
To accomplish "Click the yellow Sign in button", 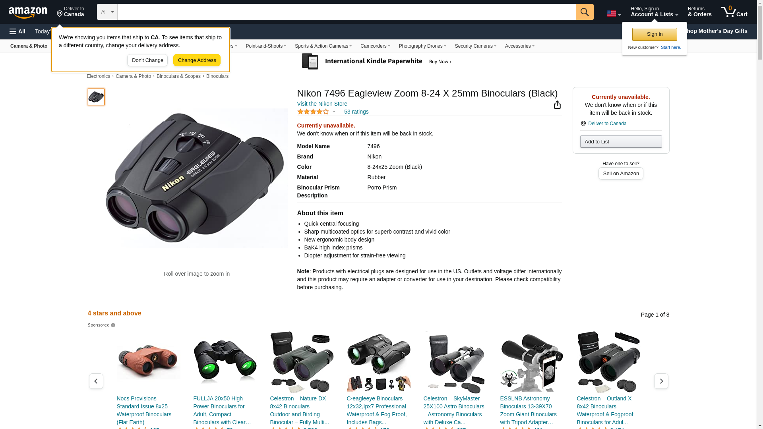I will pos(654,34).
